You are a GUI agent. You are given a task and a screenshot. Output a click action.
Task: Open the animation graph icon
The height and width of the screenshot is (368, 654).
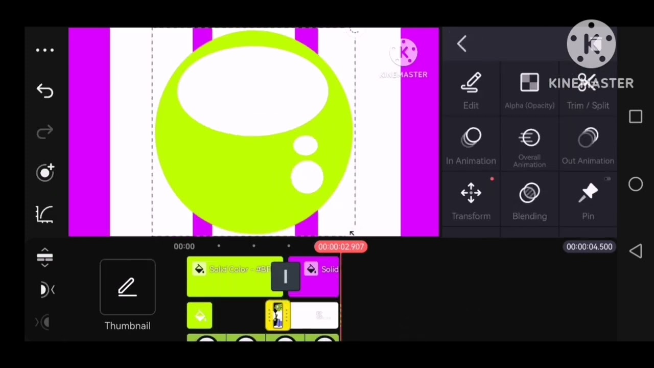pos(45,214)
